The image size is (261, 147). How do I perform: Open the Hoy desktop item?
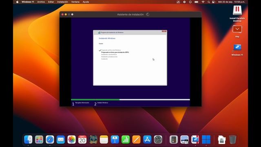coord(237,31)
